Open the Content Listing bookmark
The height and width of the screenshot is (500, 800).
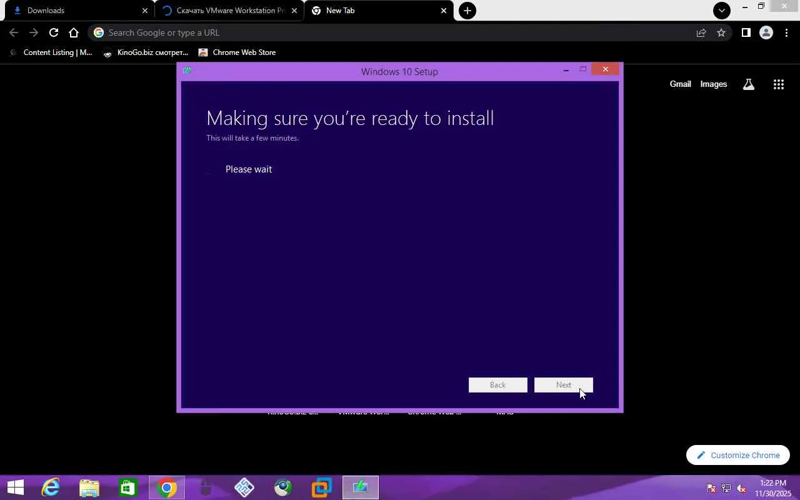51,52
